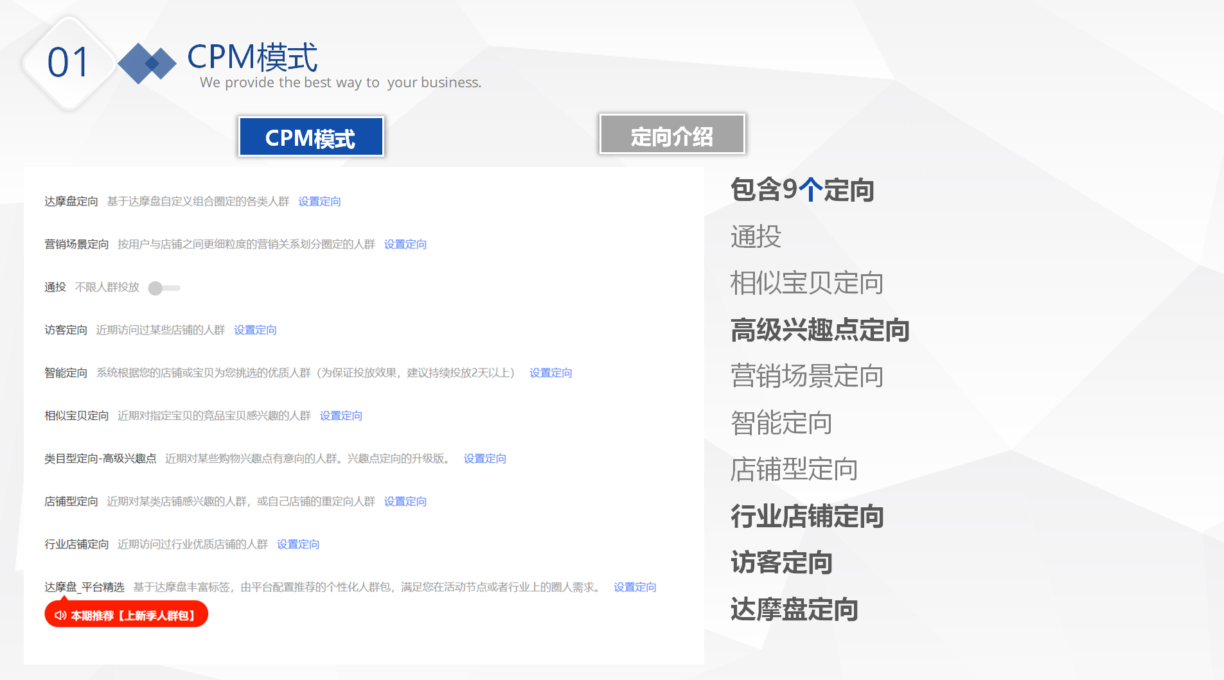The width and height of the screenshot is (1224, 680).
Task: Open 设置定向 for 访客定向
Action: [x=255, y=330]
